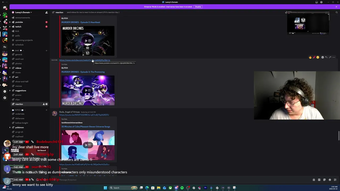Open the invite people icon beside Lenny's Domain

click(46, 12)
